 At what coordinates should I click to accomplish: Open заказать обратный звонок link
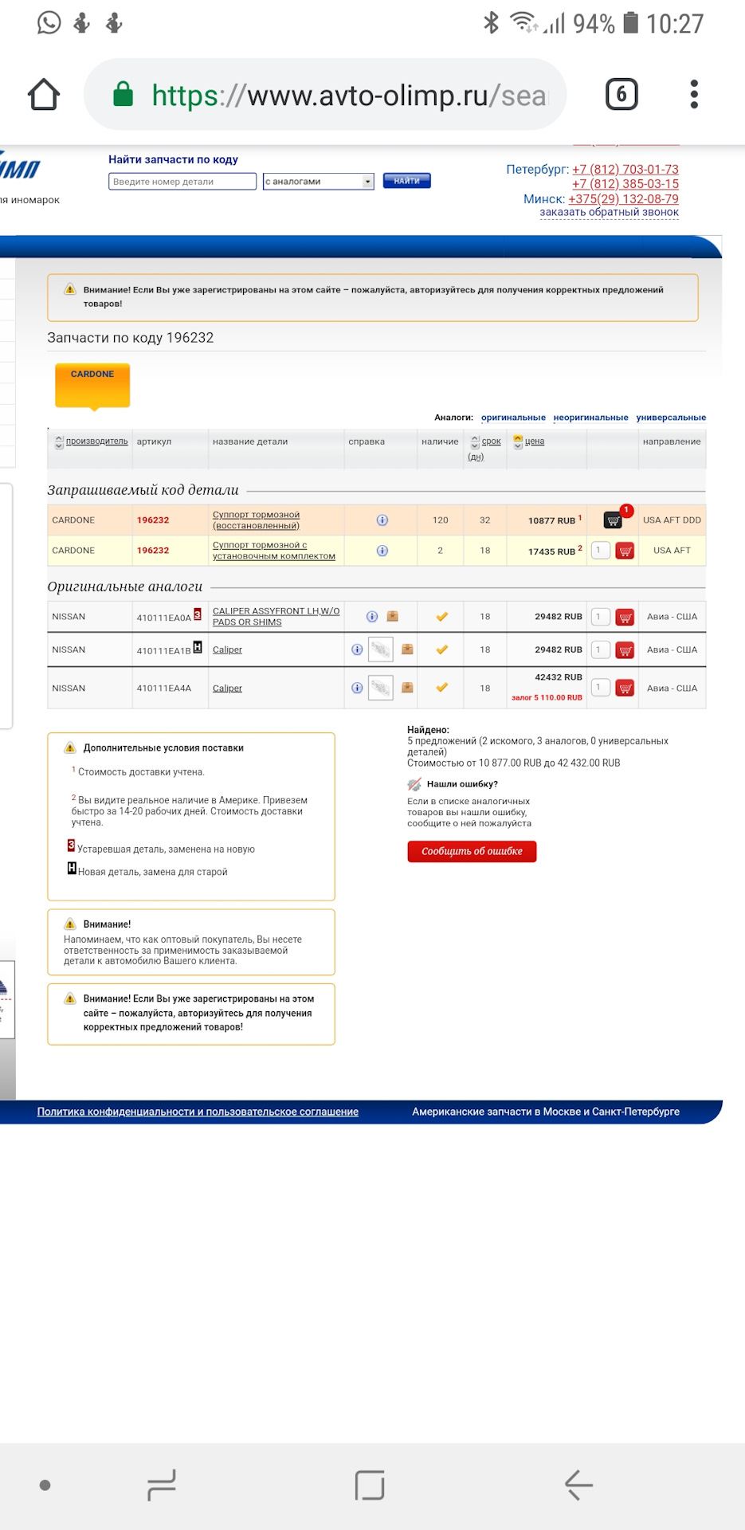(x=609, y=213)
